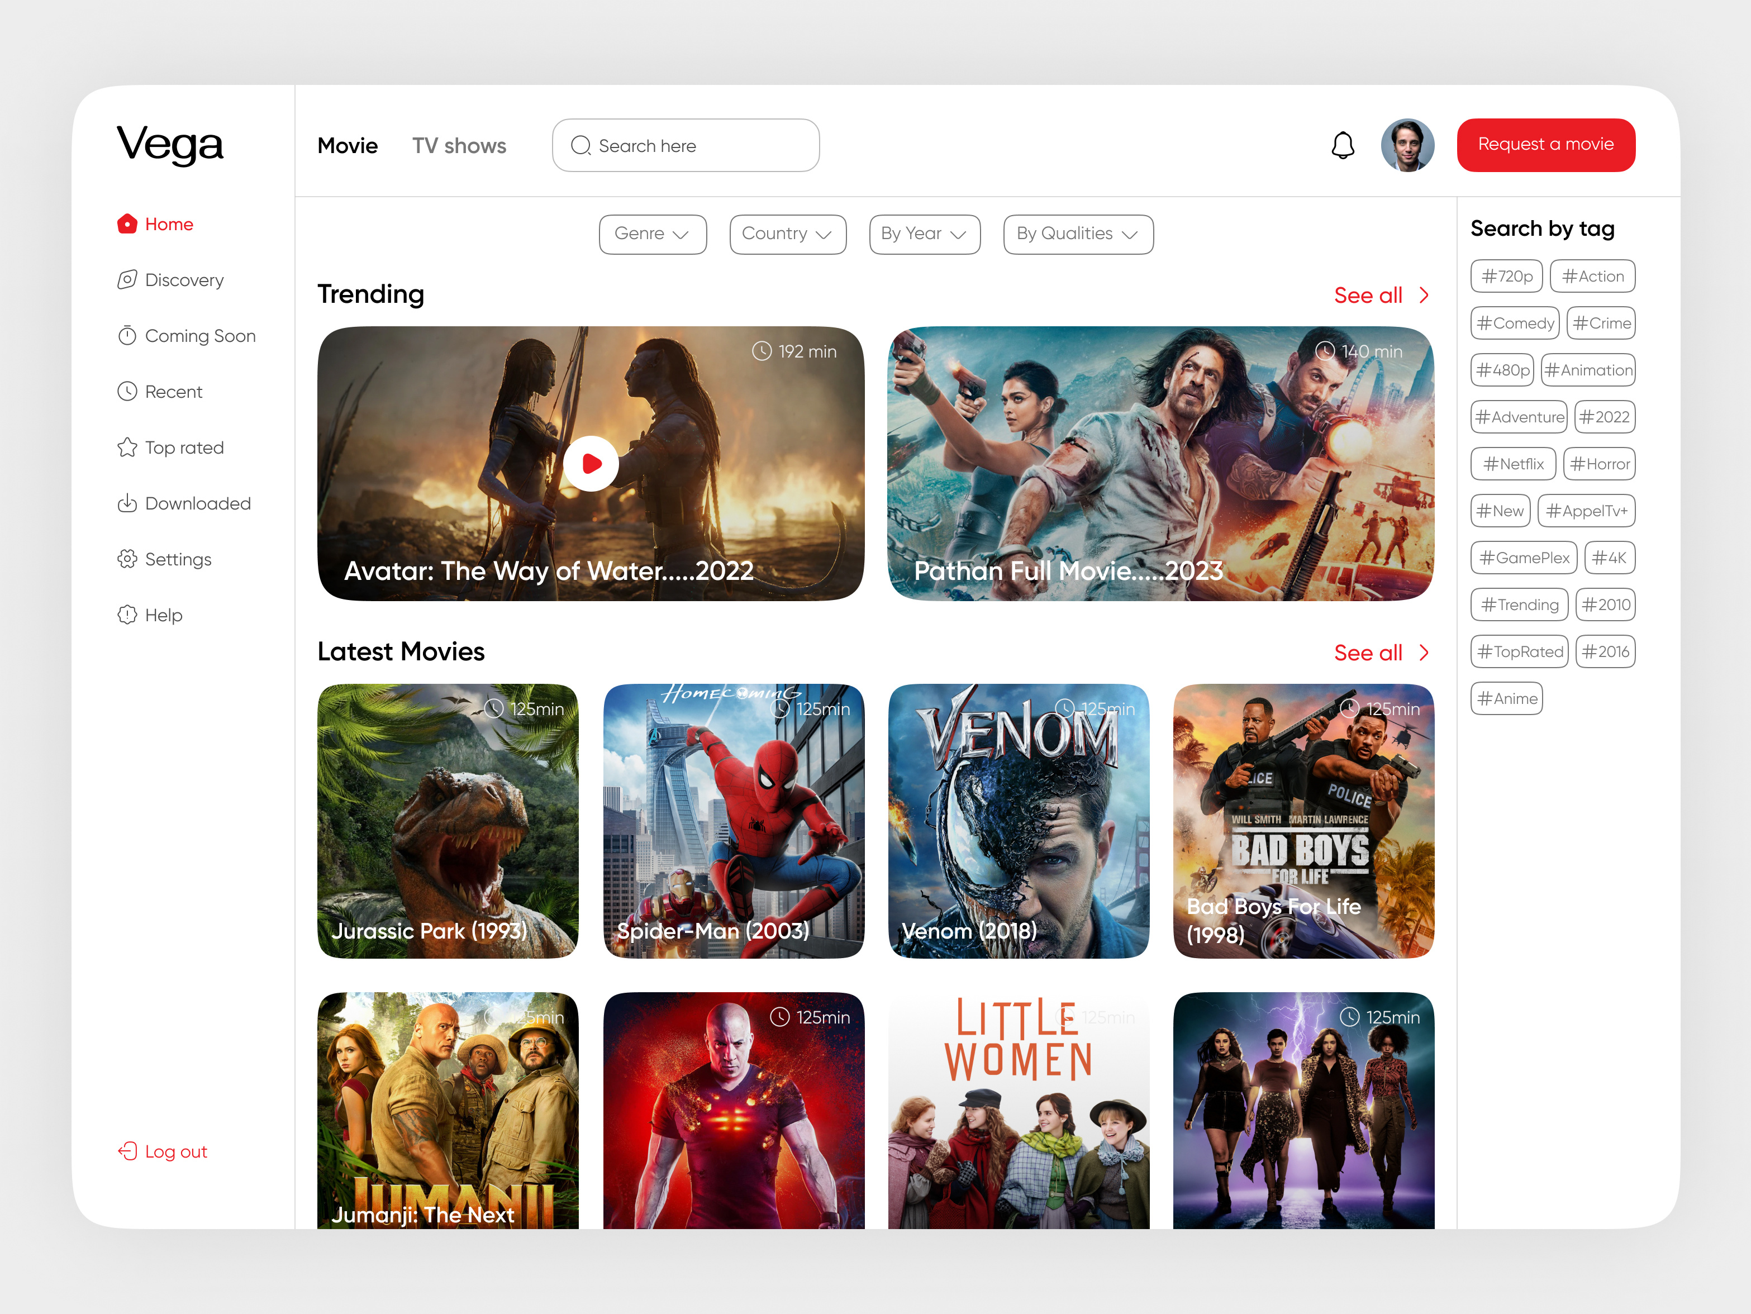1751x1314 pixels.
Task: Open Jumanji: The Next poster
Action: click(448, 1111)
